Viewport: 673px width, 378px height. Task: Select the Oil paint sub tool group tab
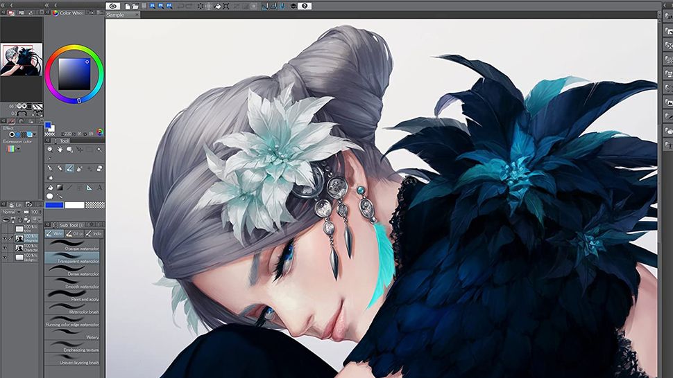click(75, 233)
